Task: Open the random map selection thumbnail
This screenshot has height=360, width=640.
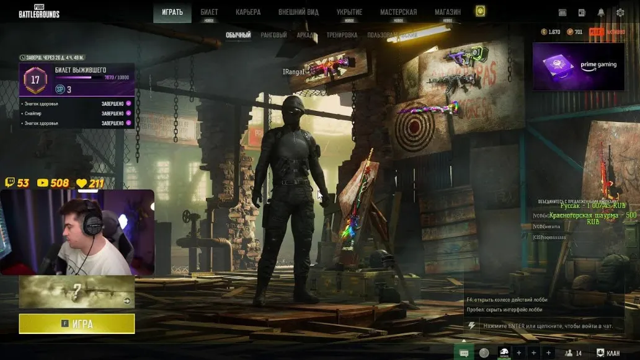Action: click(x=77, y=291)
